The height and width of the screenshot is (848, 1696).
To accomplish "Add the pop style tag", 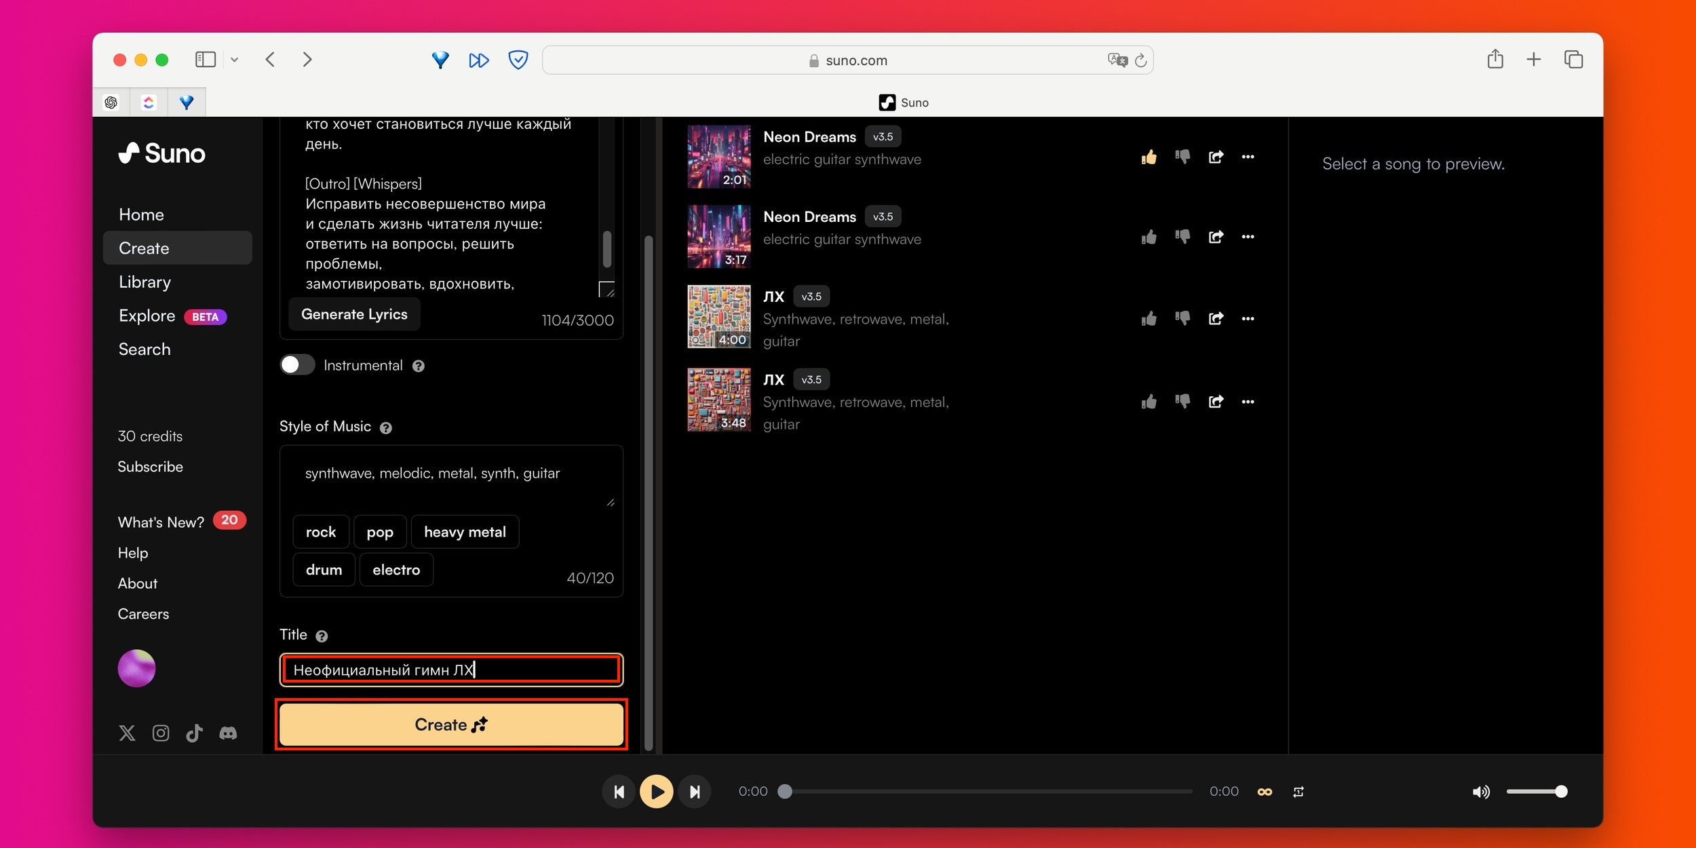I will pyautogui.click(x=380, y=532).
